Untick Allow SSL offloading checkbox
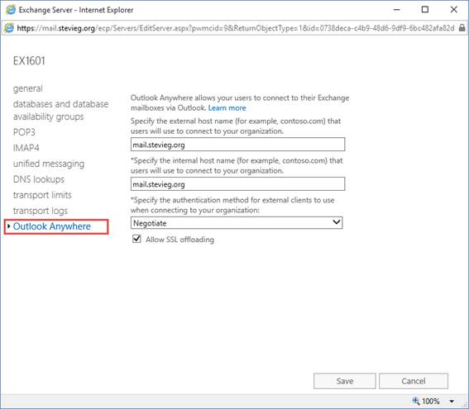The image size is (469, 409). coord(136,239)
